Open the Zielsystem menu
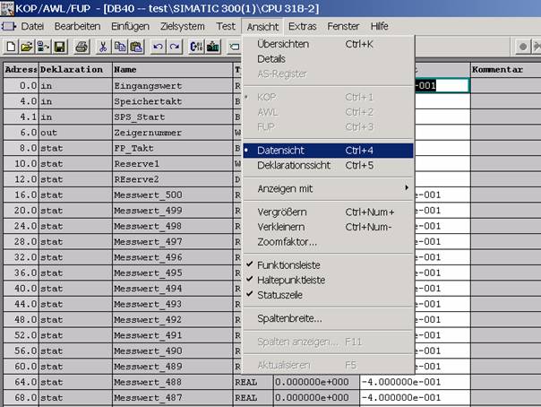The width and height of the screenshot is (541, 407). pos(182,26)
